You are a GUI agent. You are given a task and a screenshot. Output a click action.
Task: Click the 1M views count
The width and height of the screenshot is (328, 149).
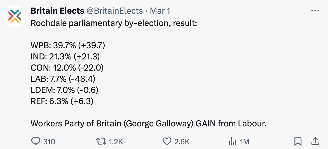[245, 142]
